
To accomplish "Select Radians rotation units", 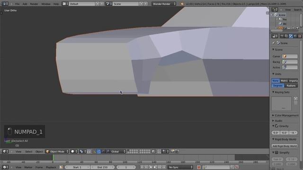I will click(x=291, y=85).
